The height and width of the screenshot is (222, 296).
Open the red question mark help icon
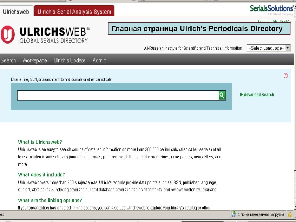(x=286, y=76)
